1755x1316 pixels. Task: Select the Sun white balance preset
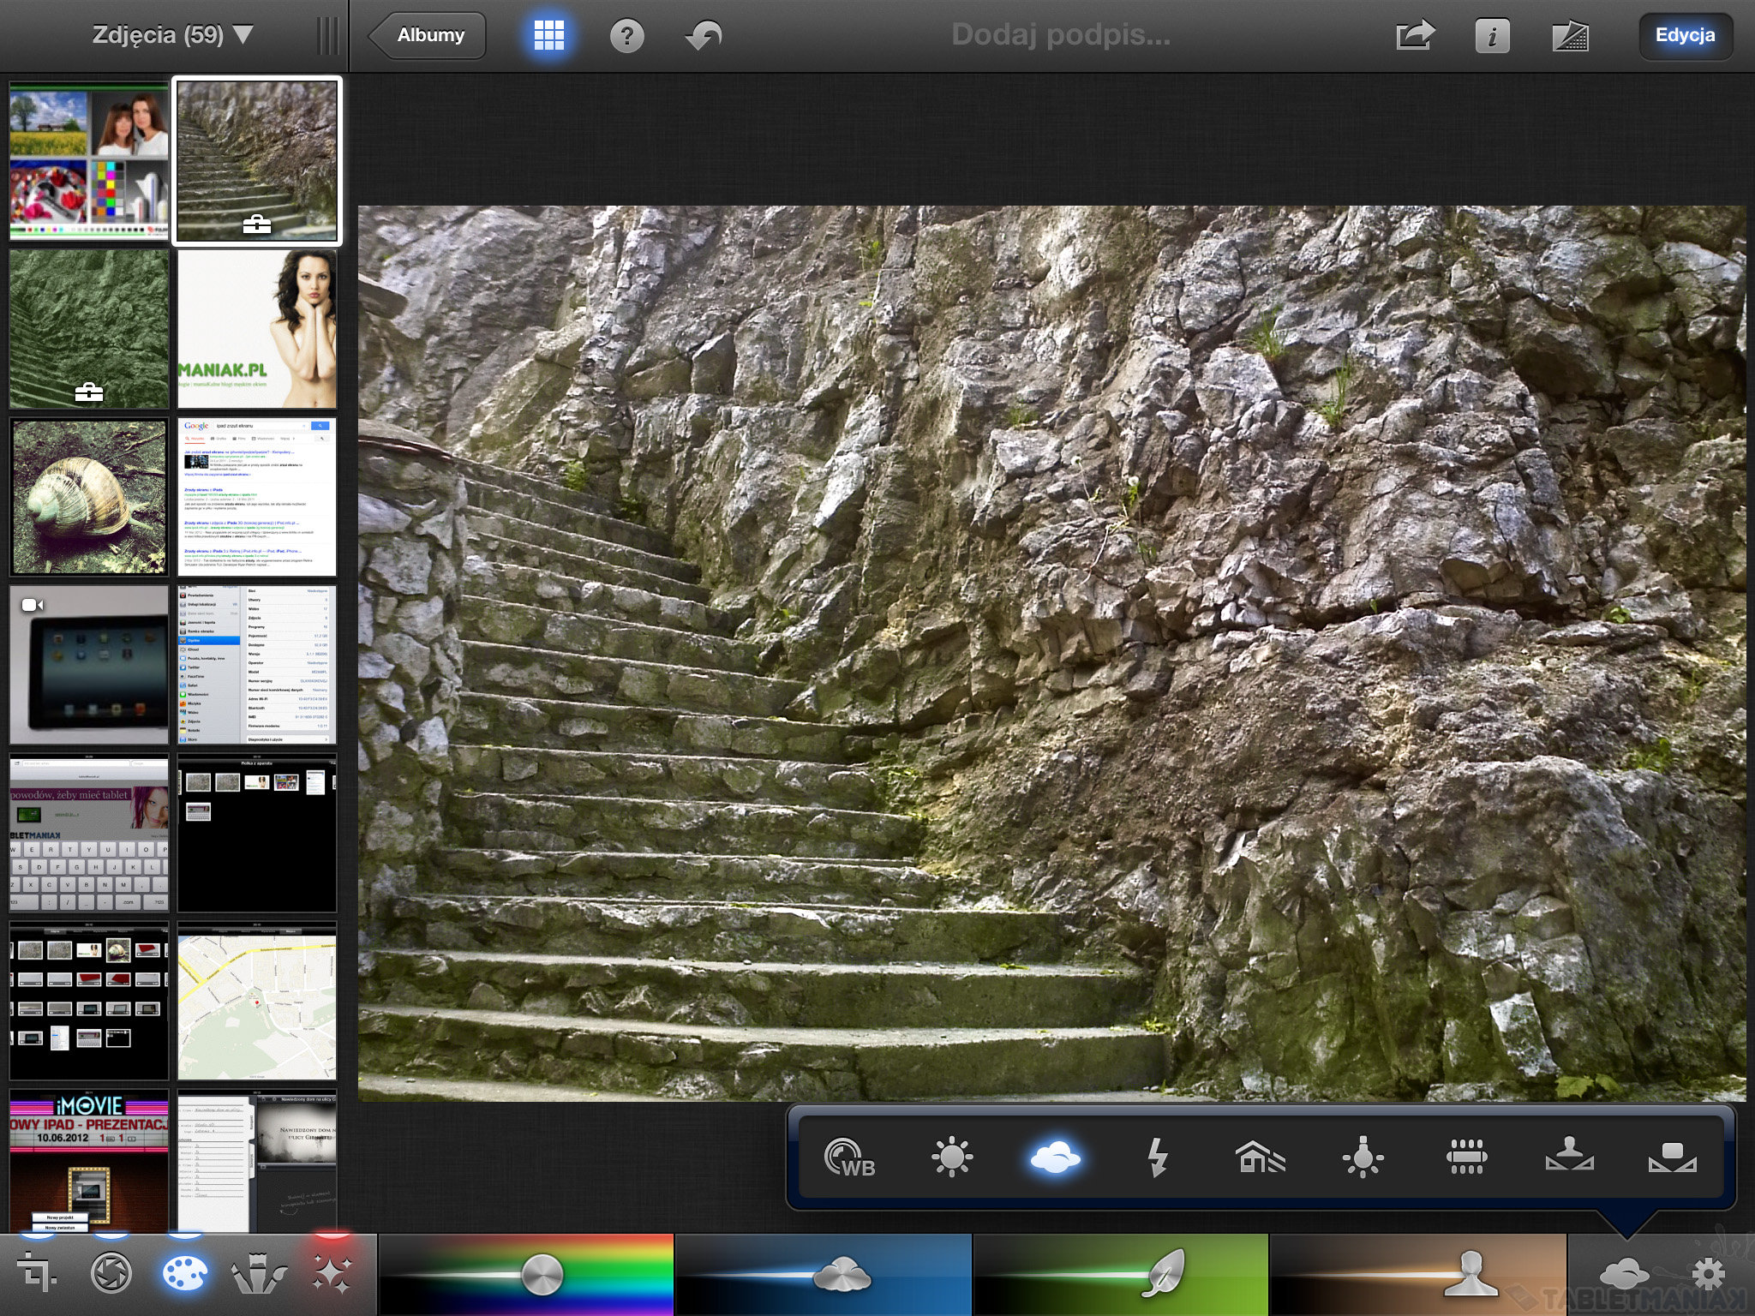point(952,1158)
